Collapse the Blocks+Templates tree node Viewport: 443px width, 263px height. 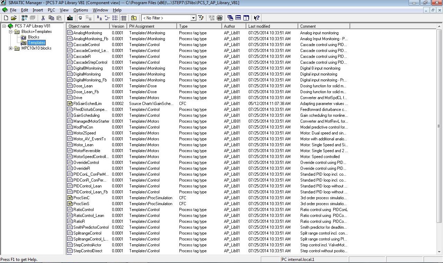[x=10, y=32]
